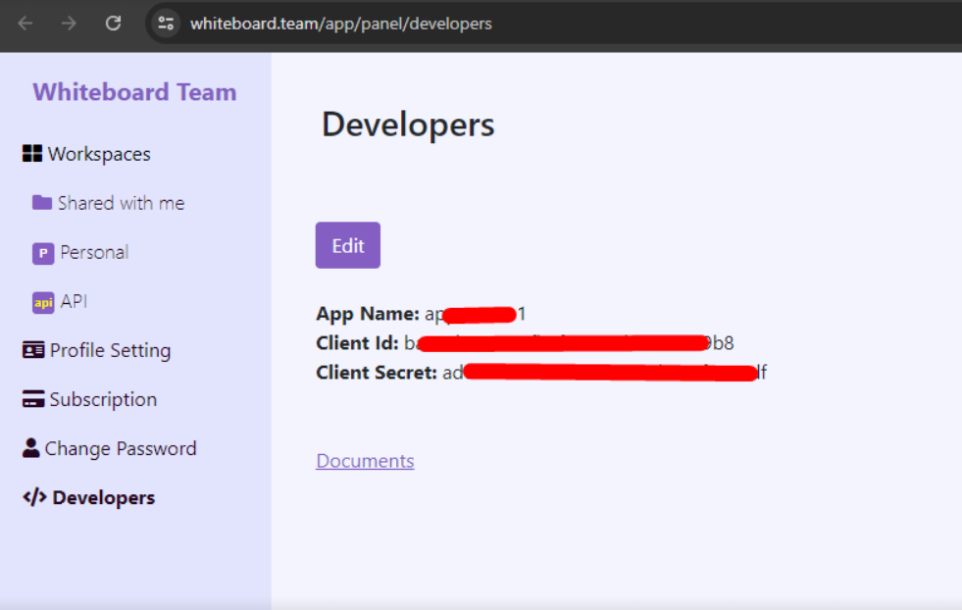Click the Client Secret value text

tap(605, 373)
